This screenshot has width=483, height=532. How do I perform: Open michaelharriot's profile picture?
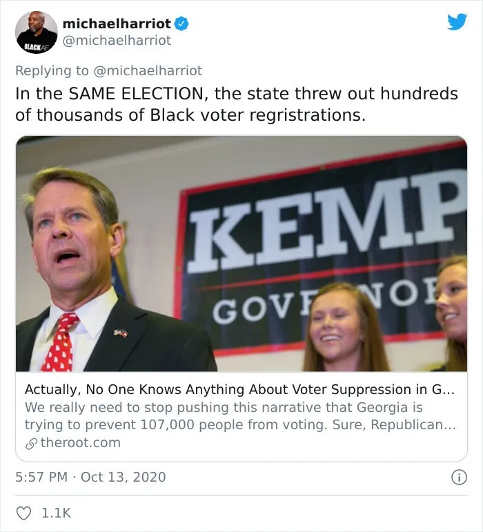tap(37, 32)
